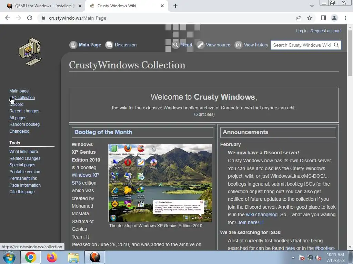Click the share page icon in address bar
Image resolution: width=353 pixels, height=264 pixels.
[x=299, y=18]
